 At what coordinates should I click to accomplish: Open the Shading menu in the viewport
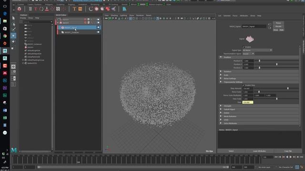point(114,15)
